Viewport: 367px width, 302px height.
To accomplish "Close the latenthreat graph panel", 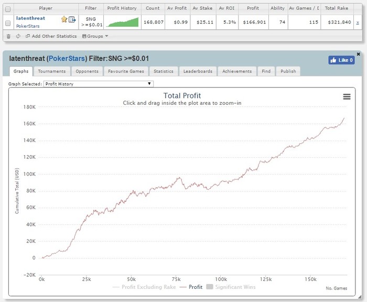I will (x=358, y=54).
